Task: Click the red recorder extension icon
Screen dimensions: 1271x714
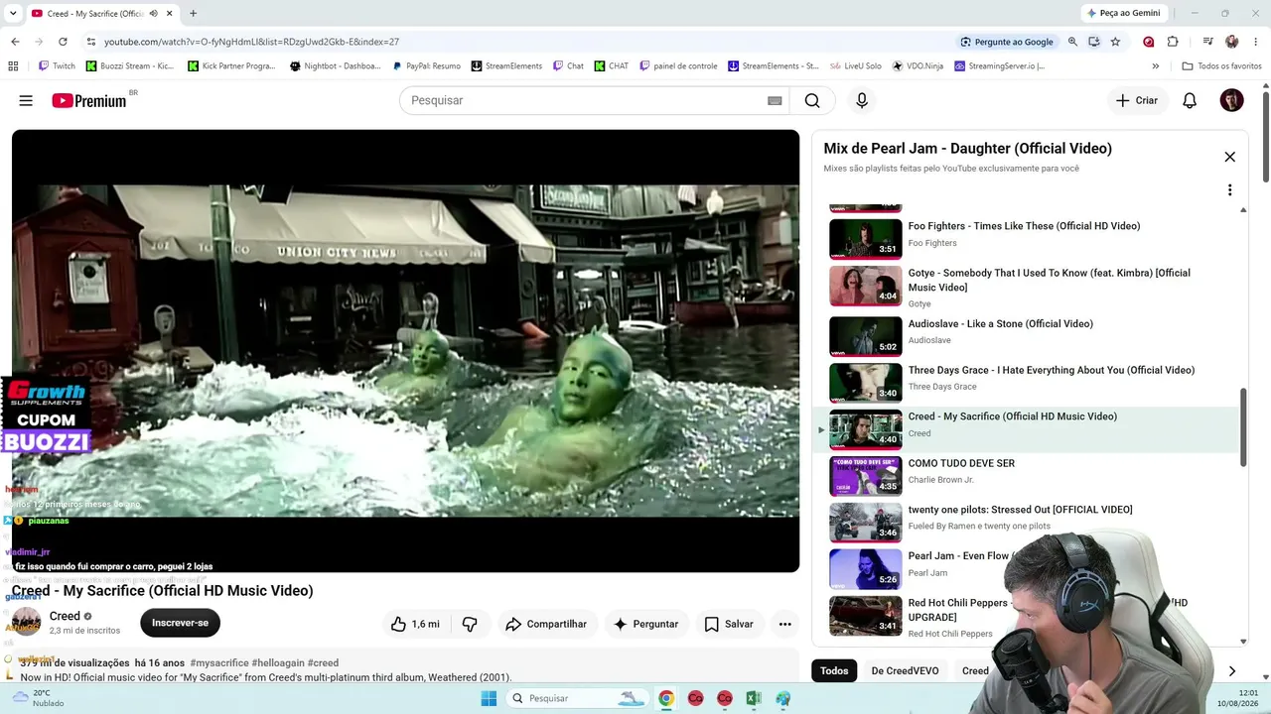Action: 1149,42
